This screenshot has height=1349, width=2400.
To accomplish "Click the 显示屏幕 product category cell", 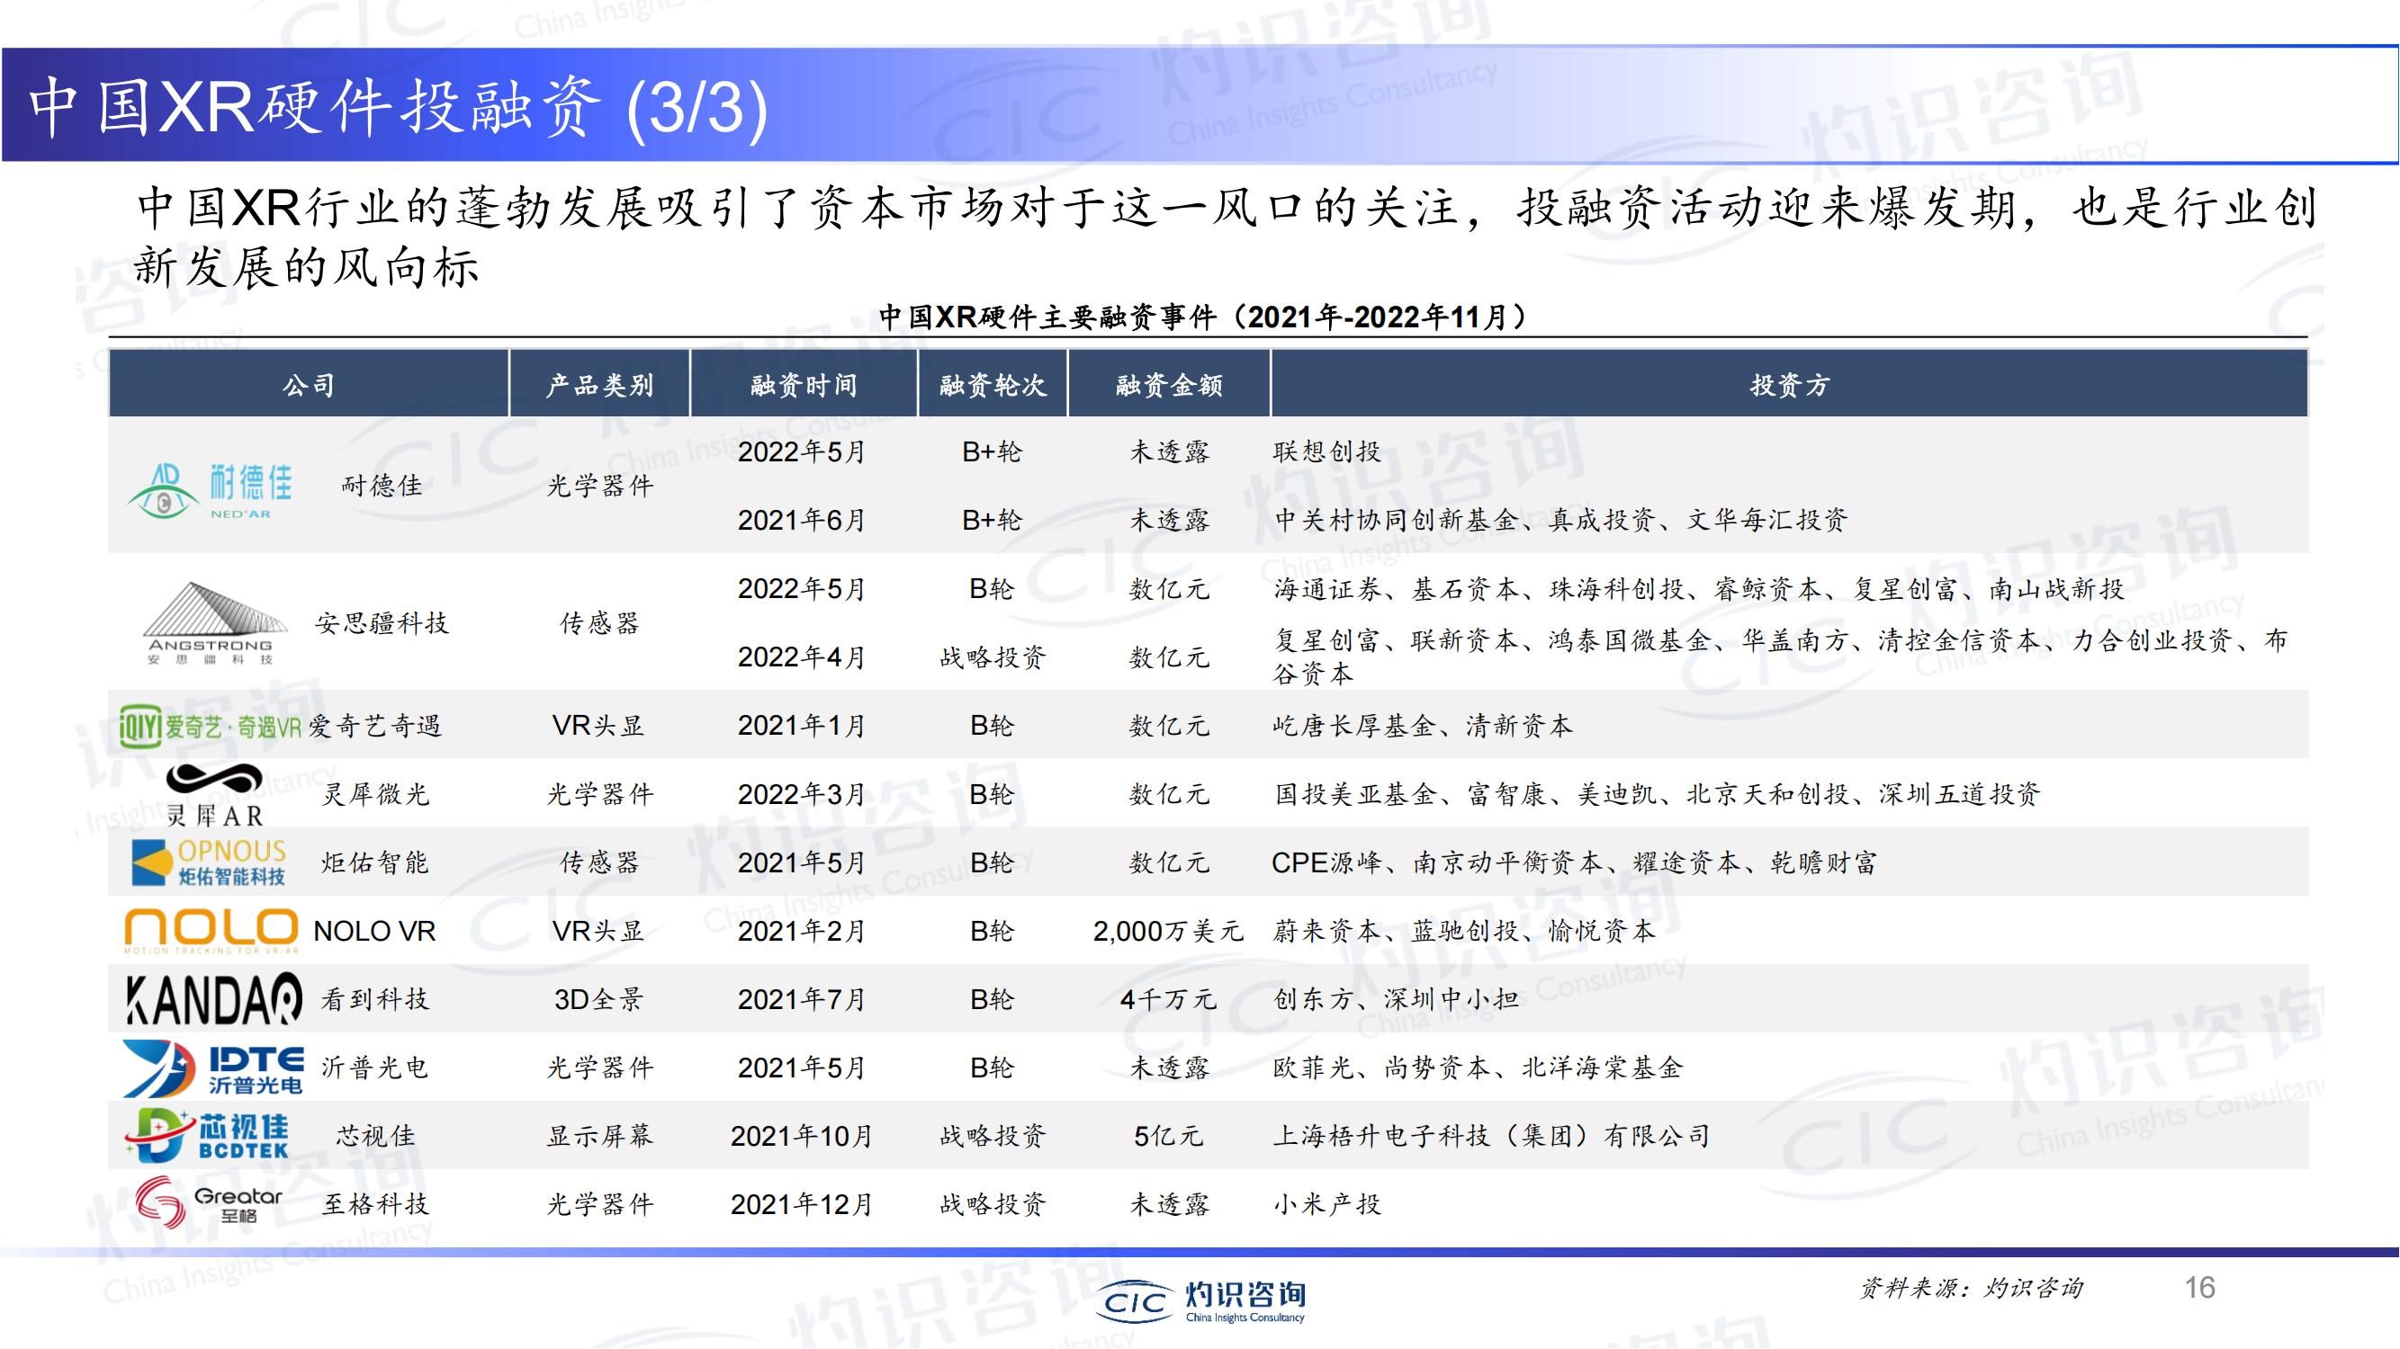I will click(x=599, y=1136).
